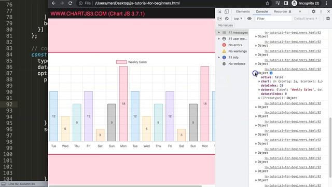Click the page horizontal scrollbar at the bottom
Screen dimensions: 332x187
click(126, 186)
